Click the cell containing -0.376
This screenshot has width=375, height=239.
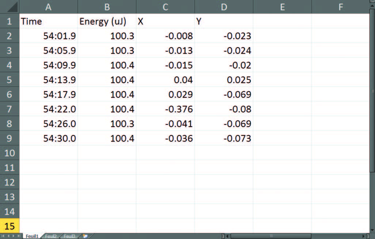point(165,109)
